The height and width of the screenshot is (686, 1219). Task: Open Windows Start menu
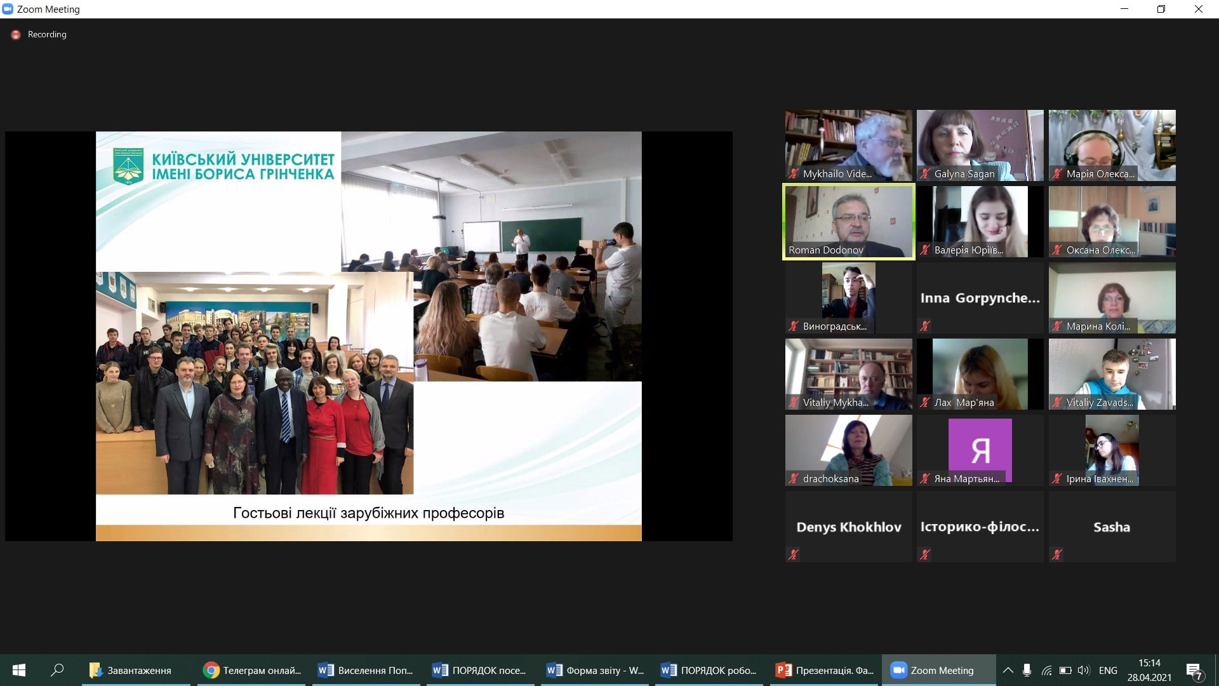tap(19, 670)
